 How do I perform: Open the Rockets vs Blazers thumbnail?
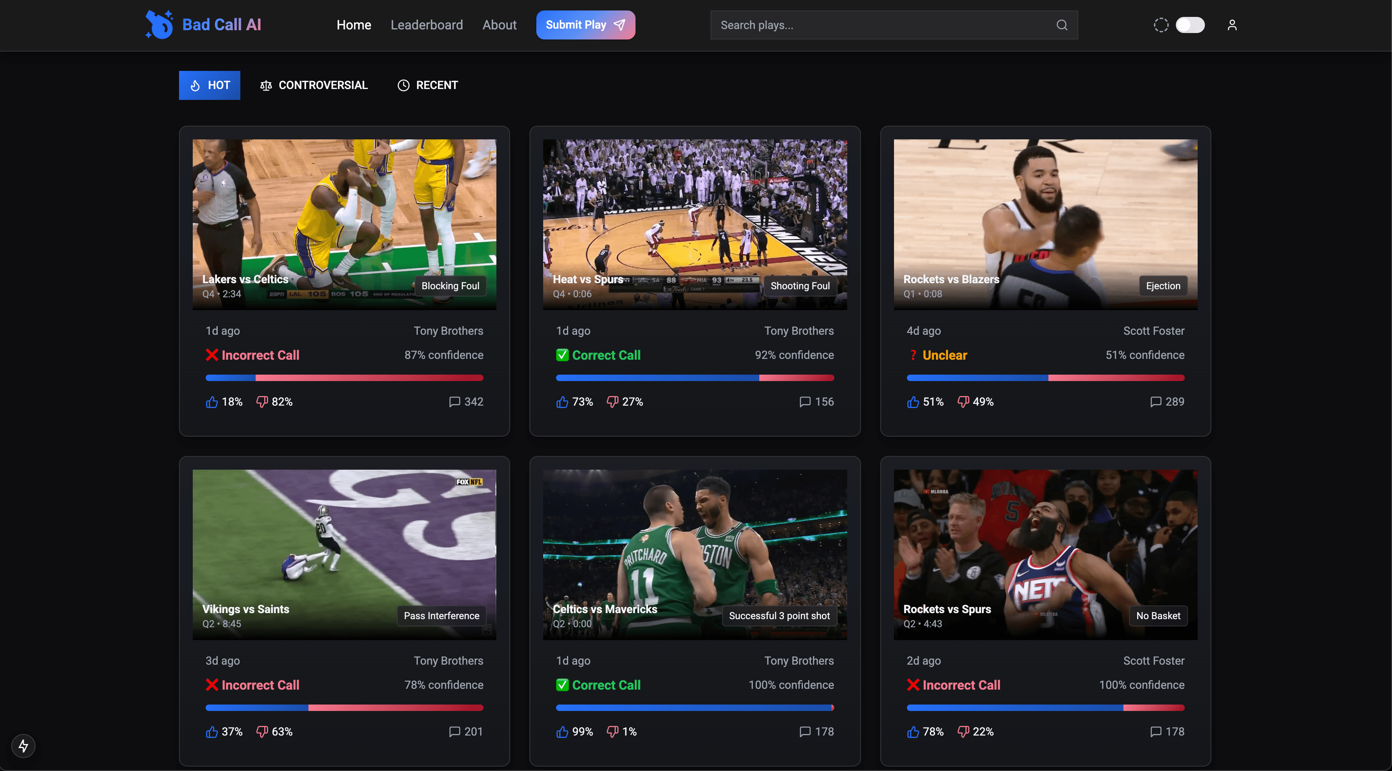[1046, 225]
